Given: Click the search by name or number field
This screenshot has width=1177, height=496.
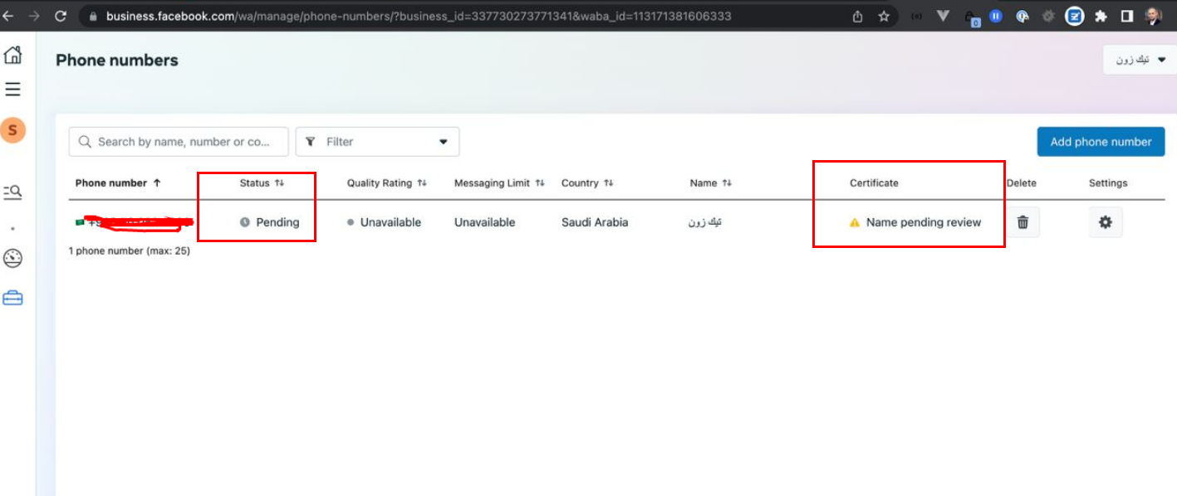Looking at the screenshot, I should click(179, 142).
